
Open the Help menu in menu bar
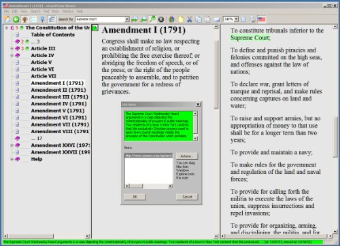(80, 11)
